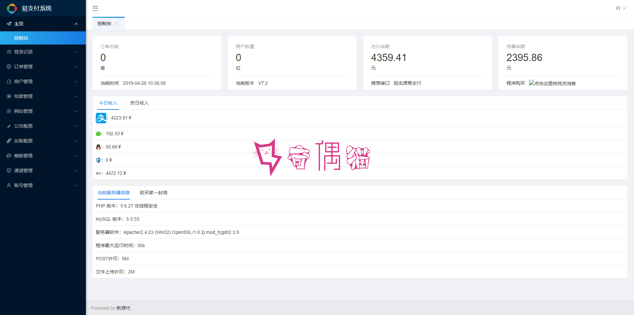
Task: Expand 登录记录 menu chevron
Action: coord(76,52)
